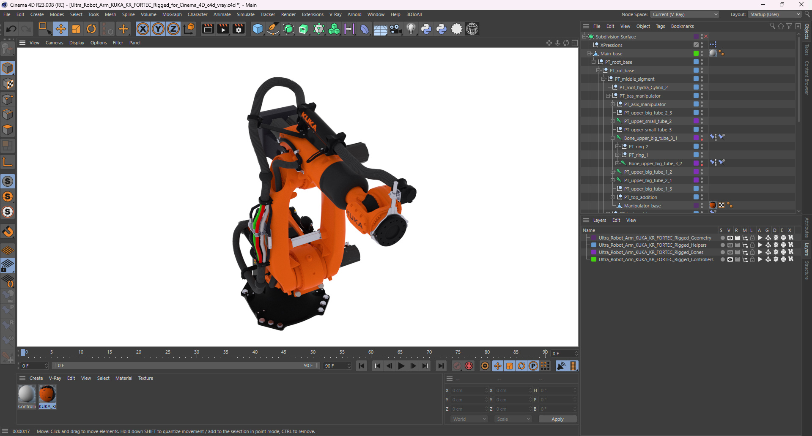Switch to Model mode in left sidebar
The image size is (812, 436).
8,68
